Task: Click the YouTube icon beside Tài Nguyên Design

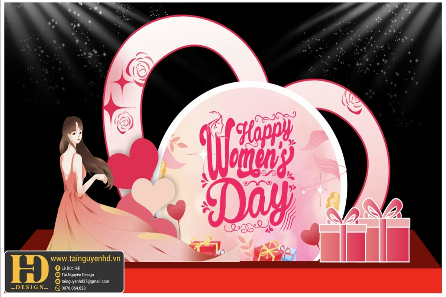Action: point(58,275)
